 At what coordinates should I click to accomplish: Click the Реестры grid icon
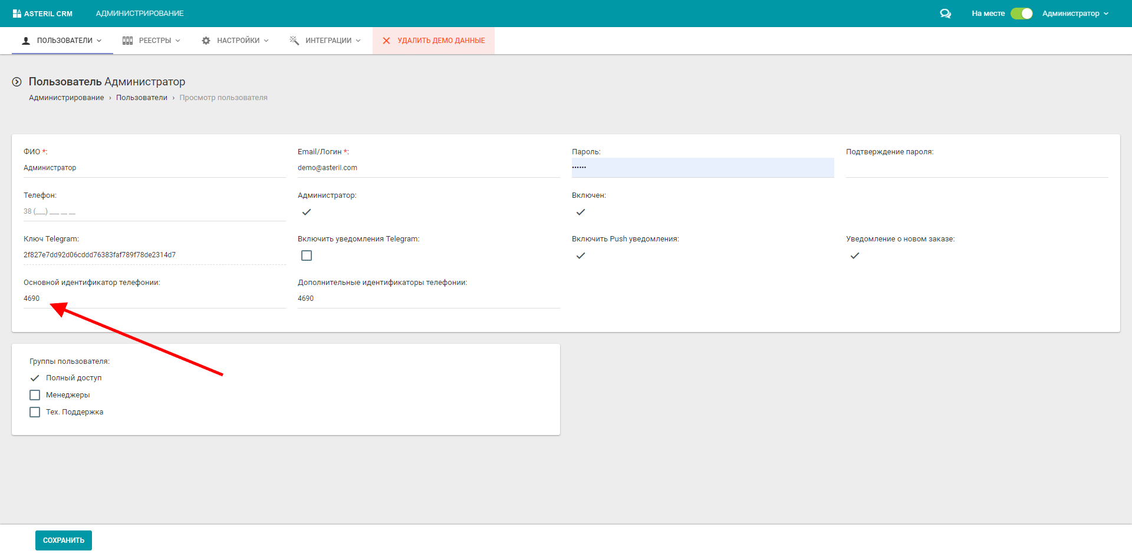click(127, 41)
